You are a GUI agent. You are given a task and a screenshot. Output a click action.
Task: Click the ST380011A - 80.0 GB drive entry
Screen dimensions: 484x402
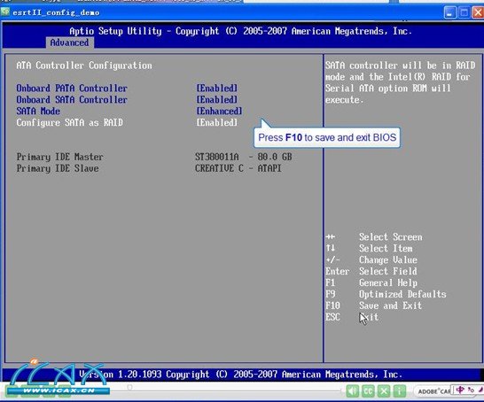[243, 157]
